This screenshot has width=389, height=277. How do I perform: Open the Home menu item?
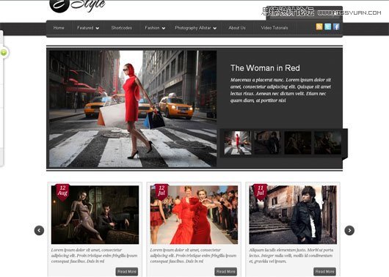click(x=59, y=28)
